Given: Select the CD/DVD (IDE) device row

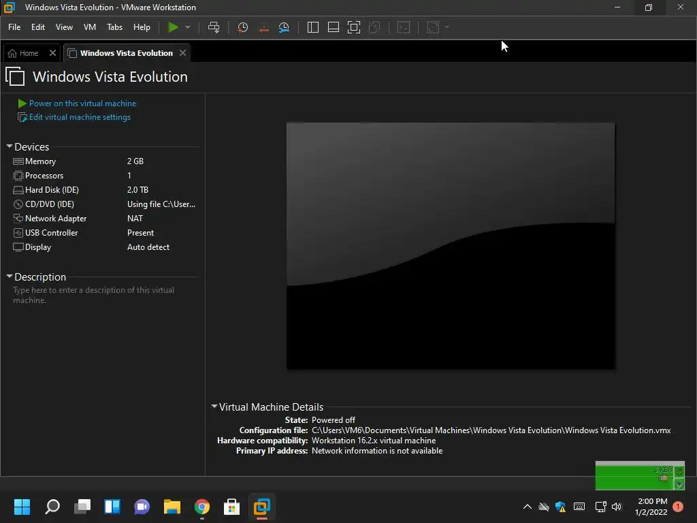Looking at the screenshot, I should [104, 204].
